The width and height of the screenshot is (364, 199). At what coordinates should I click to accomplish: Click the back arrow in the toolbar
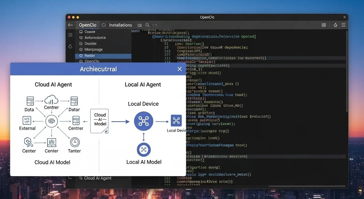pyautogui.click(x=70, y=25)
